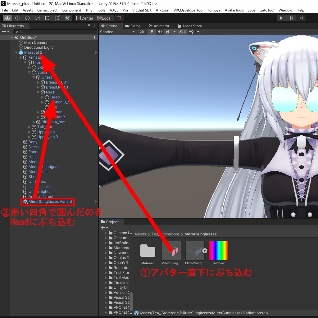Image resolution: width=318 pixels, height=318 pixels.
Task: Open the Window menu
Action: [x=285, y=10]
